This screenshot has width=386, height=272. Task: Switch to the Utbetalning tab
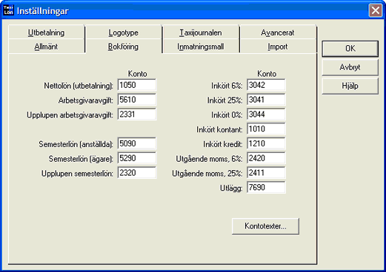coord(46,33)
